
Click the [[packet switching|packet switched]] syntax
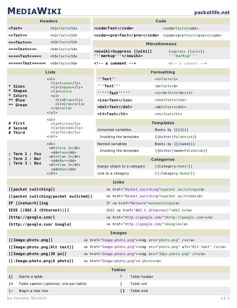click(x=50, y=196)
